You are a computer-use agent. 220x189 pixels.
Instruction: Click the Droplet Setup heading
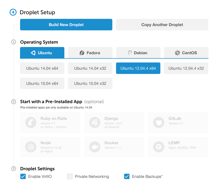pyautogui.click(x=37, y=12)
